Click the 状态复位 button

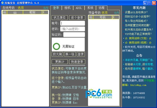tap(59, 18)
